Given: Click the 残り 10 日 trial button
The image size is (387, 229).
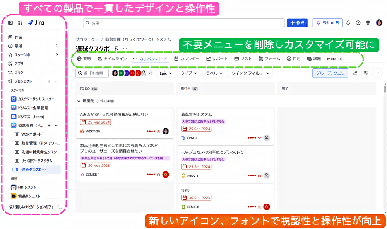Looking at the screenshot, I should coord(327,23).
